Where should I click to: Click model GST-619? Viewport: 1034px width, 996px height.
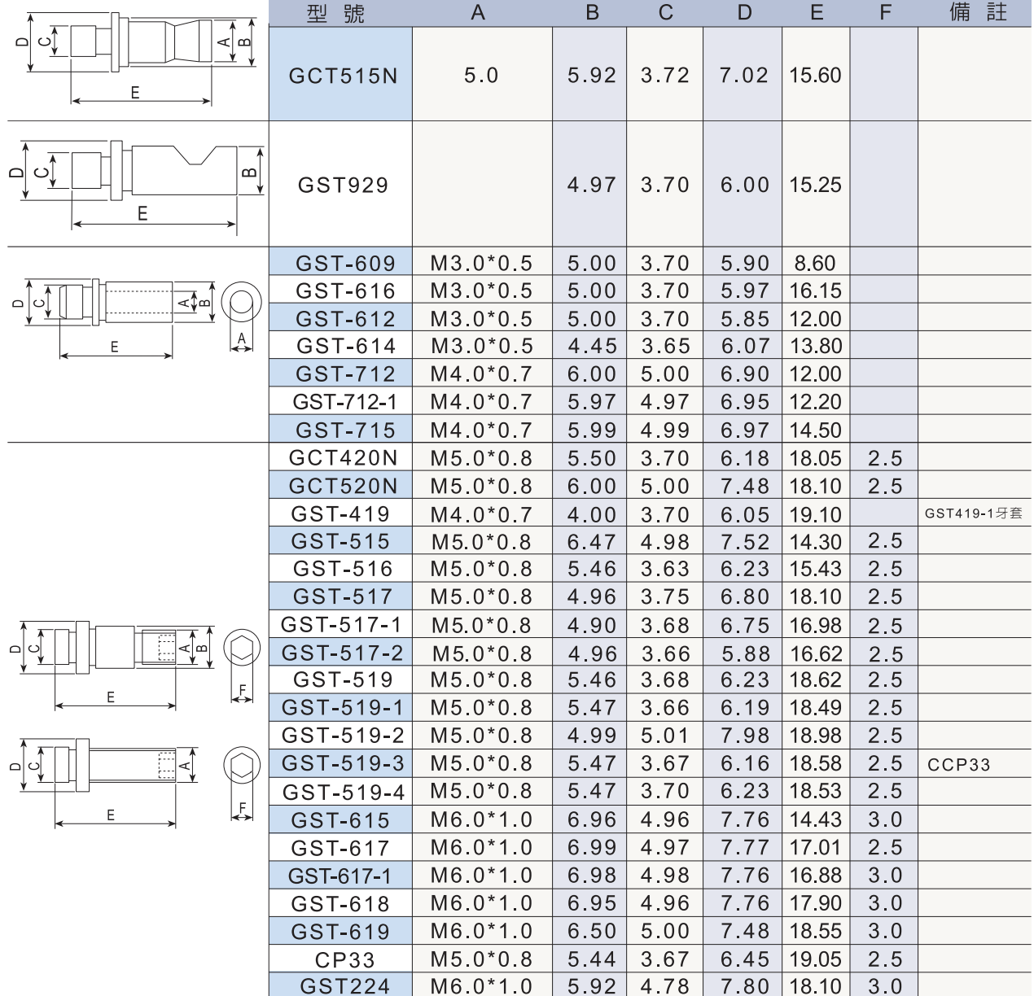[x=340, y=931]
